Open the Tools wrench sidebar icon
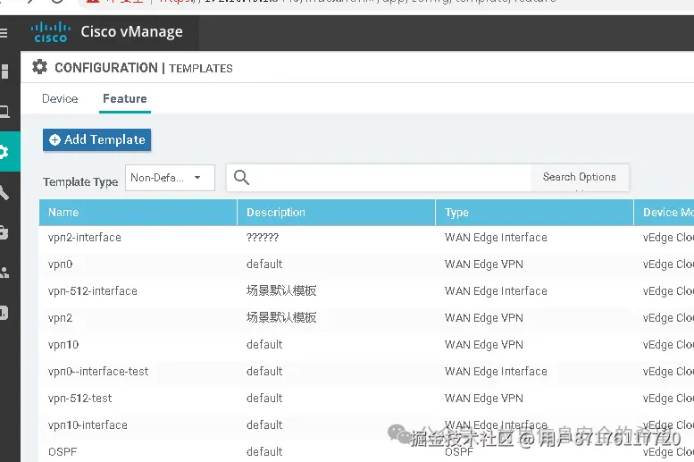Screen dimensions: 694x462 (x=4, y=192)
